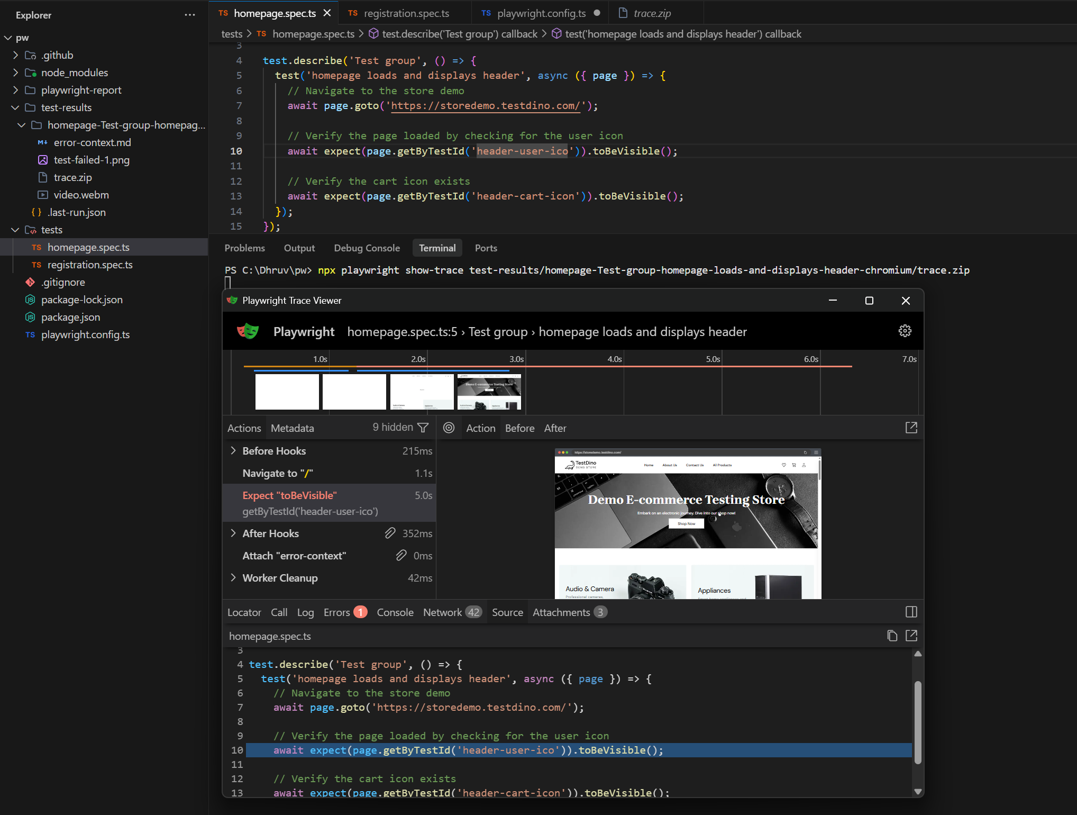Select the Expect toBeVisible action
This screenshot has height=815, width=1077.
(x=289, y=495)
